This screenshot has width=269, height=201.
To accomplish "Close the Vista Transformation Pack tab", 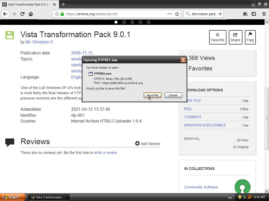I will (x=54, y=4).
